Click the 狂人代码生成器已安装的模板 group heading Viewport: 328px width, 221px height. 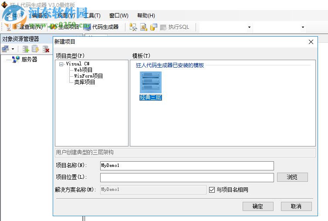[x=169, y=65]
